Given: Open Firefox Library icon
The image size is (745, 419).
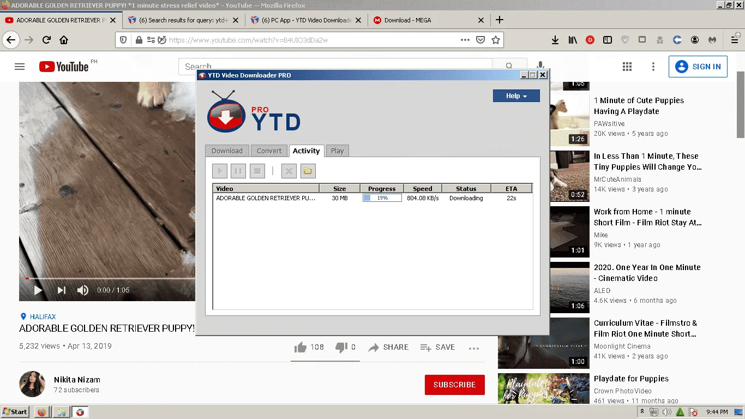Looking at the screenshot, I should 573,40.
